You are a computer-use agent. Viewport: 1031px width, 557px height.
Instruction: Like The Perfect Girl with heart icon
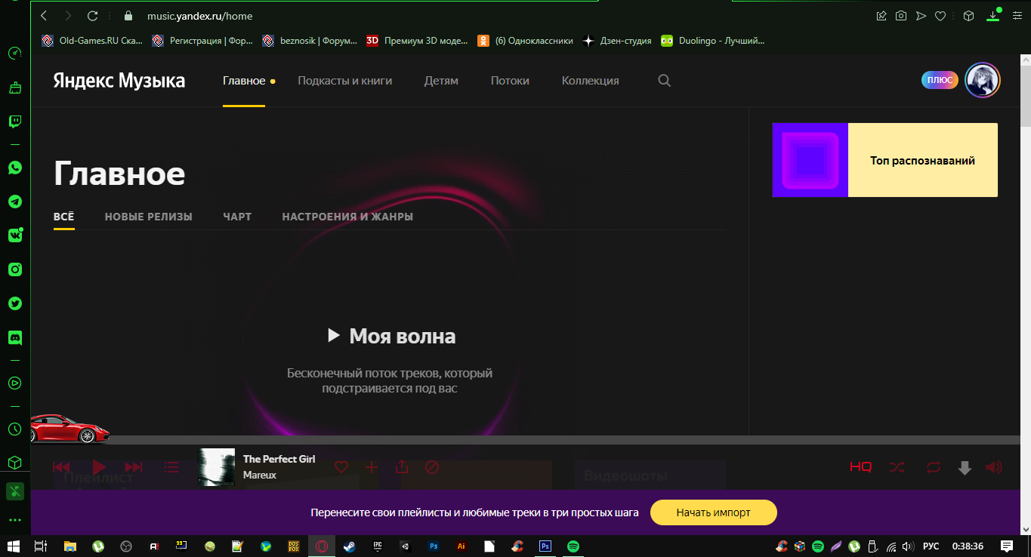[341, 467]
